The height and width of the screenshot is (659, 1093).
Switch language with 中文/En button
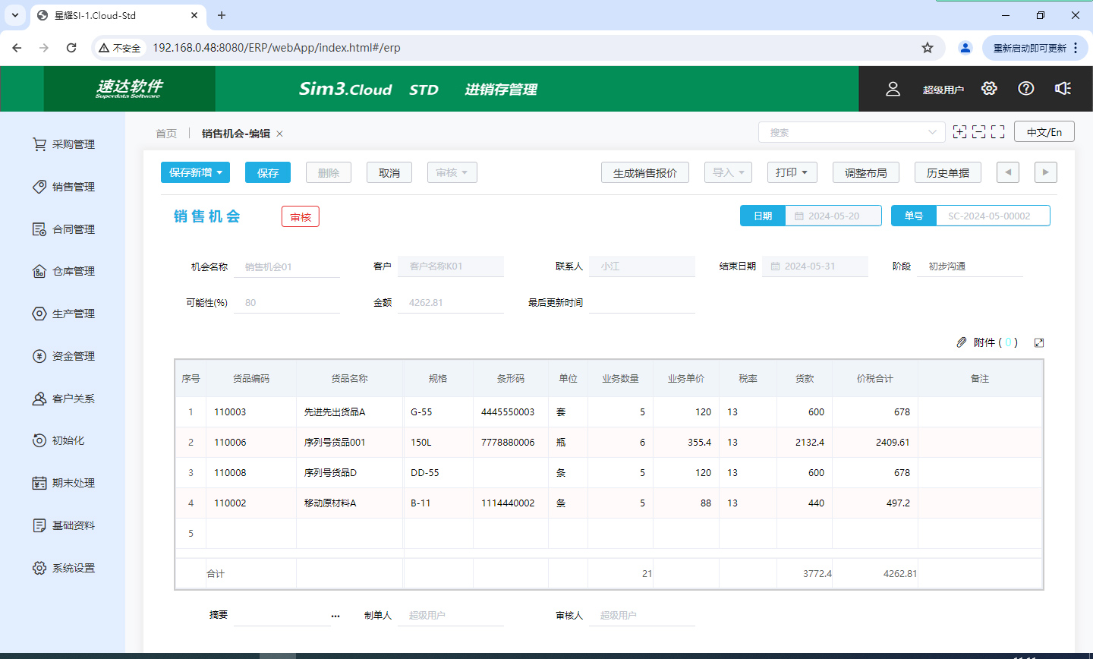[1044, 132]
